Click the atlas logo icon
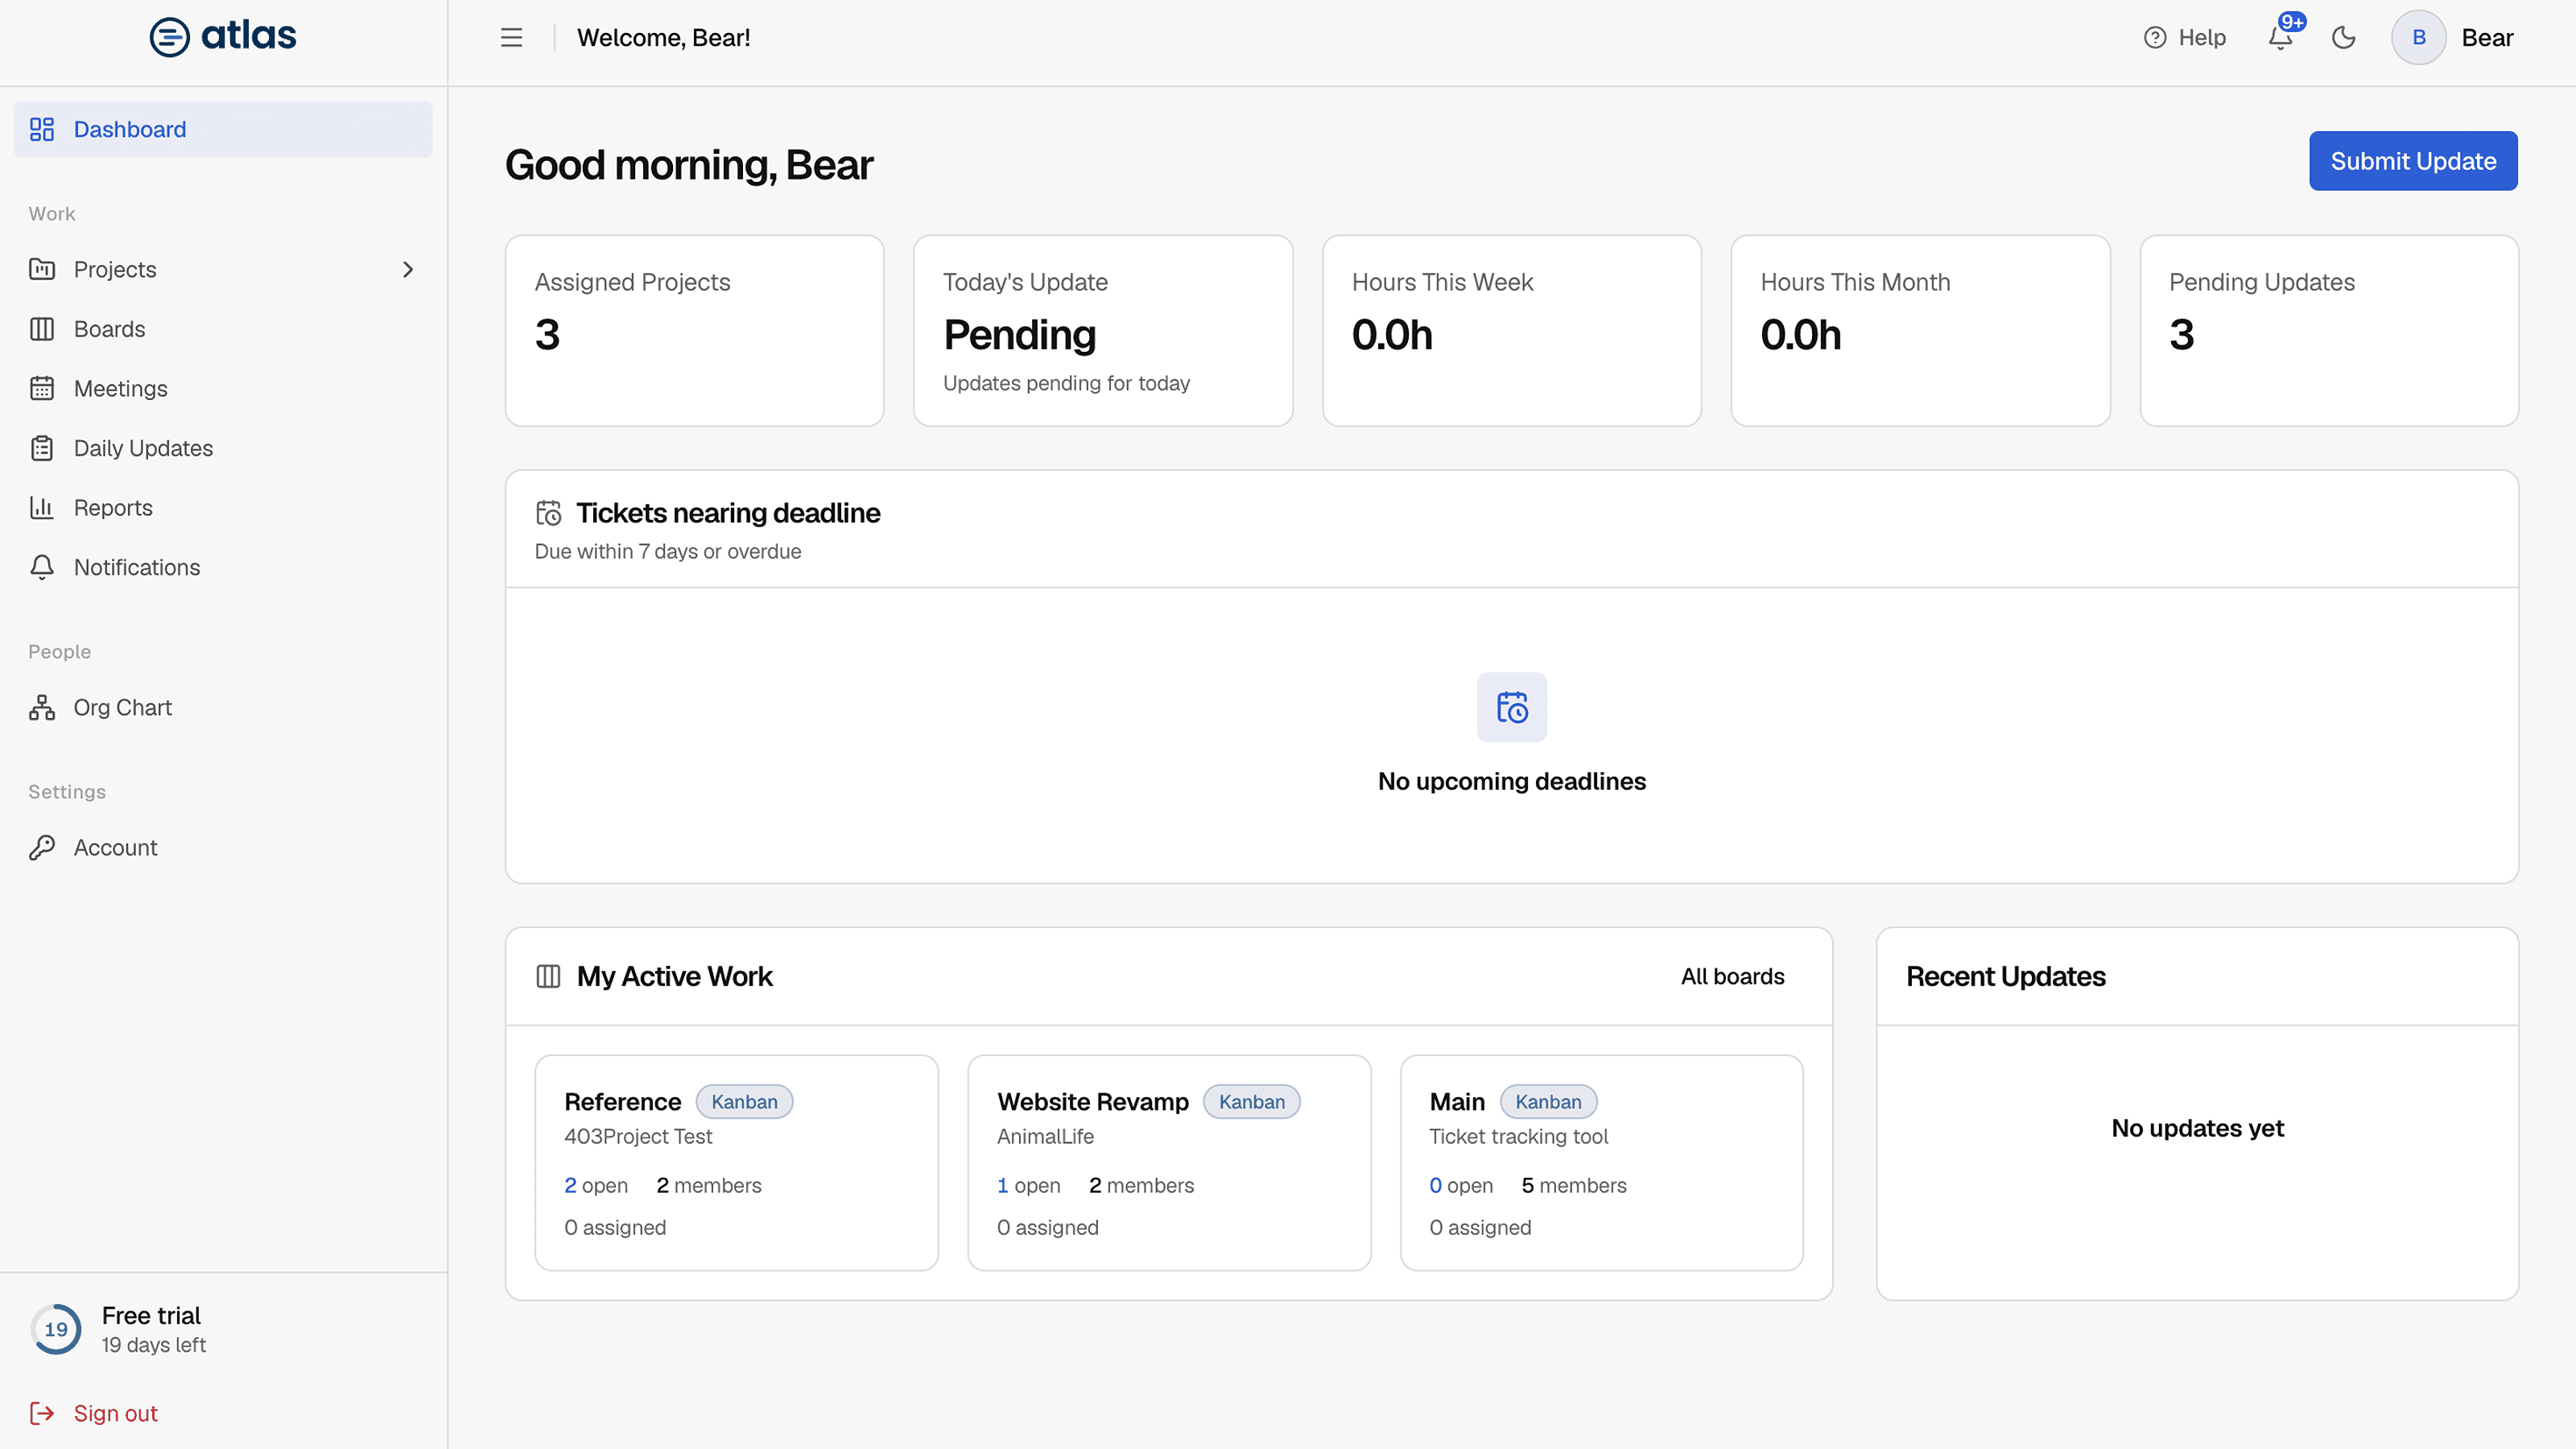Viewport: 2576px width, 1449px height. click(x=169, y=37)
